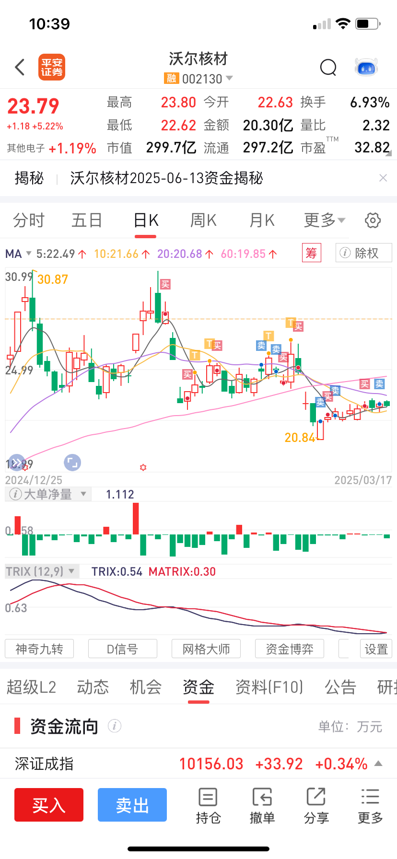
Task: Open 持仓 holdings icon
Action: 208,806
